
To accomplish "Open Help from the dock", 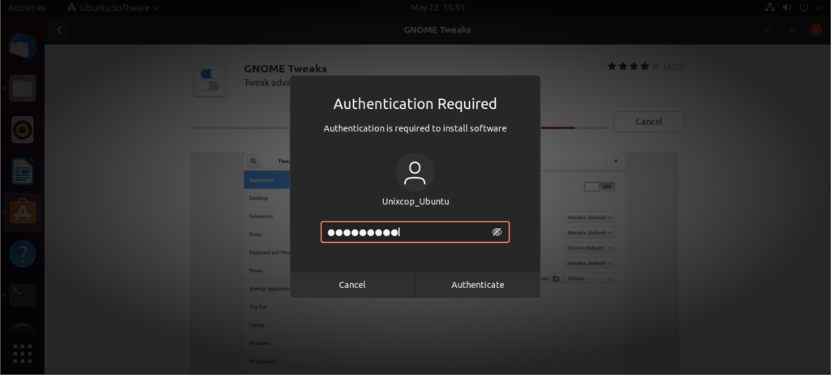I will [x=22, y=254].
